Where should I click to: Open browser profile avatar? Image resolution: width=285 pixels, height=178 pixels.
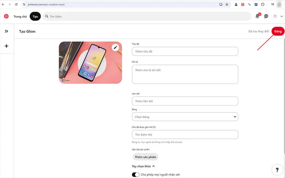tap(279, 4)
